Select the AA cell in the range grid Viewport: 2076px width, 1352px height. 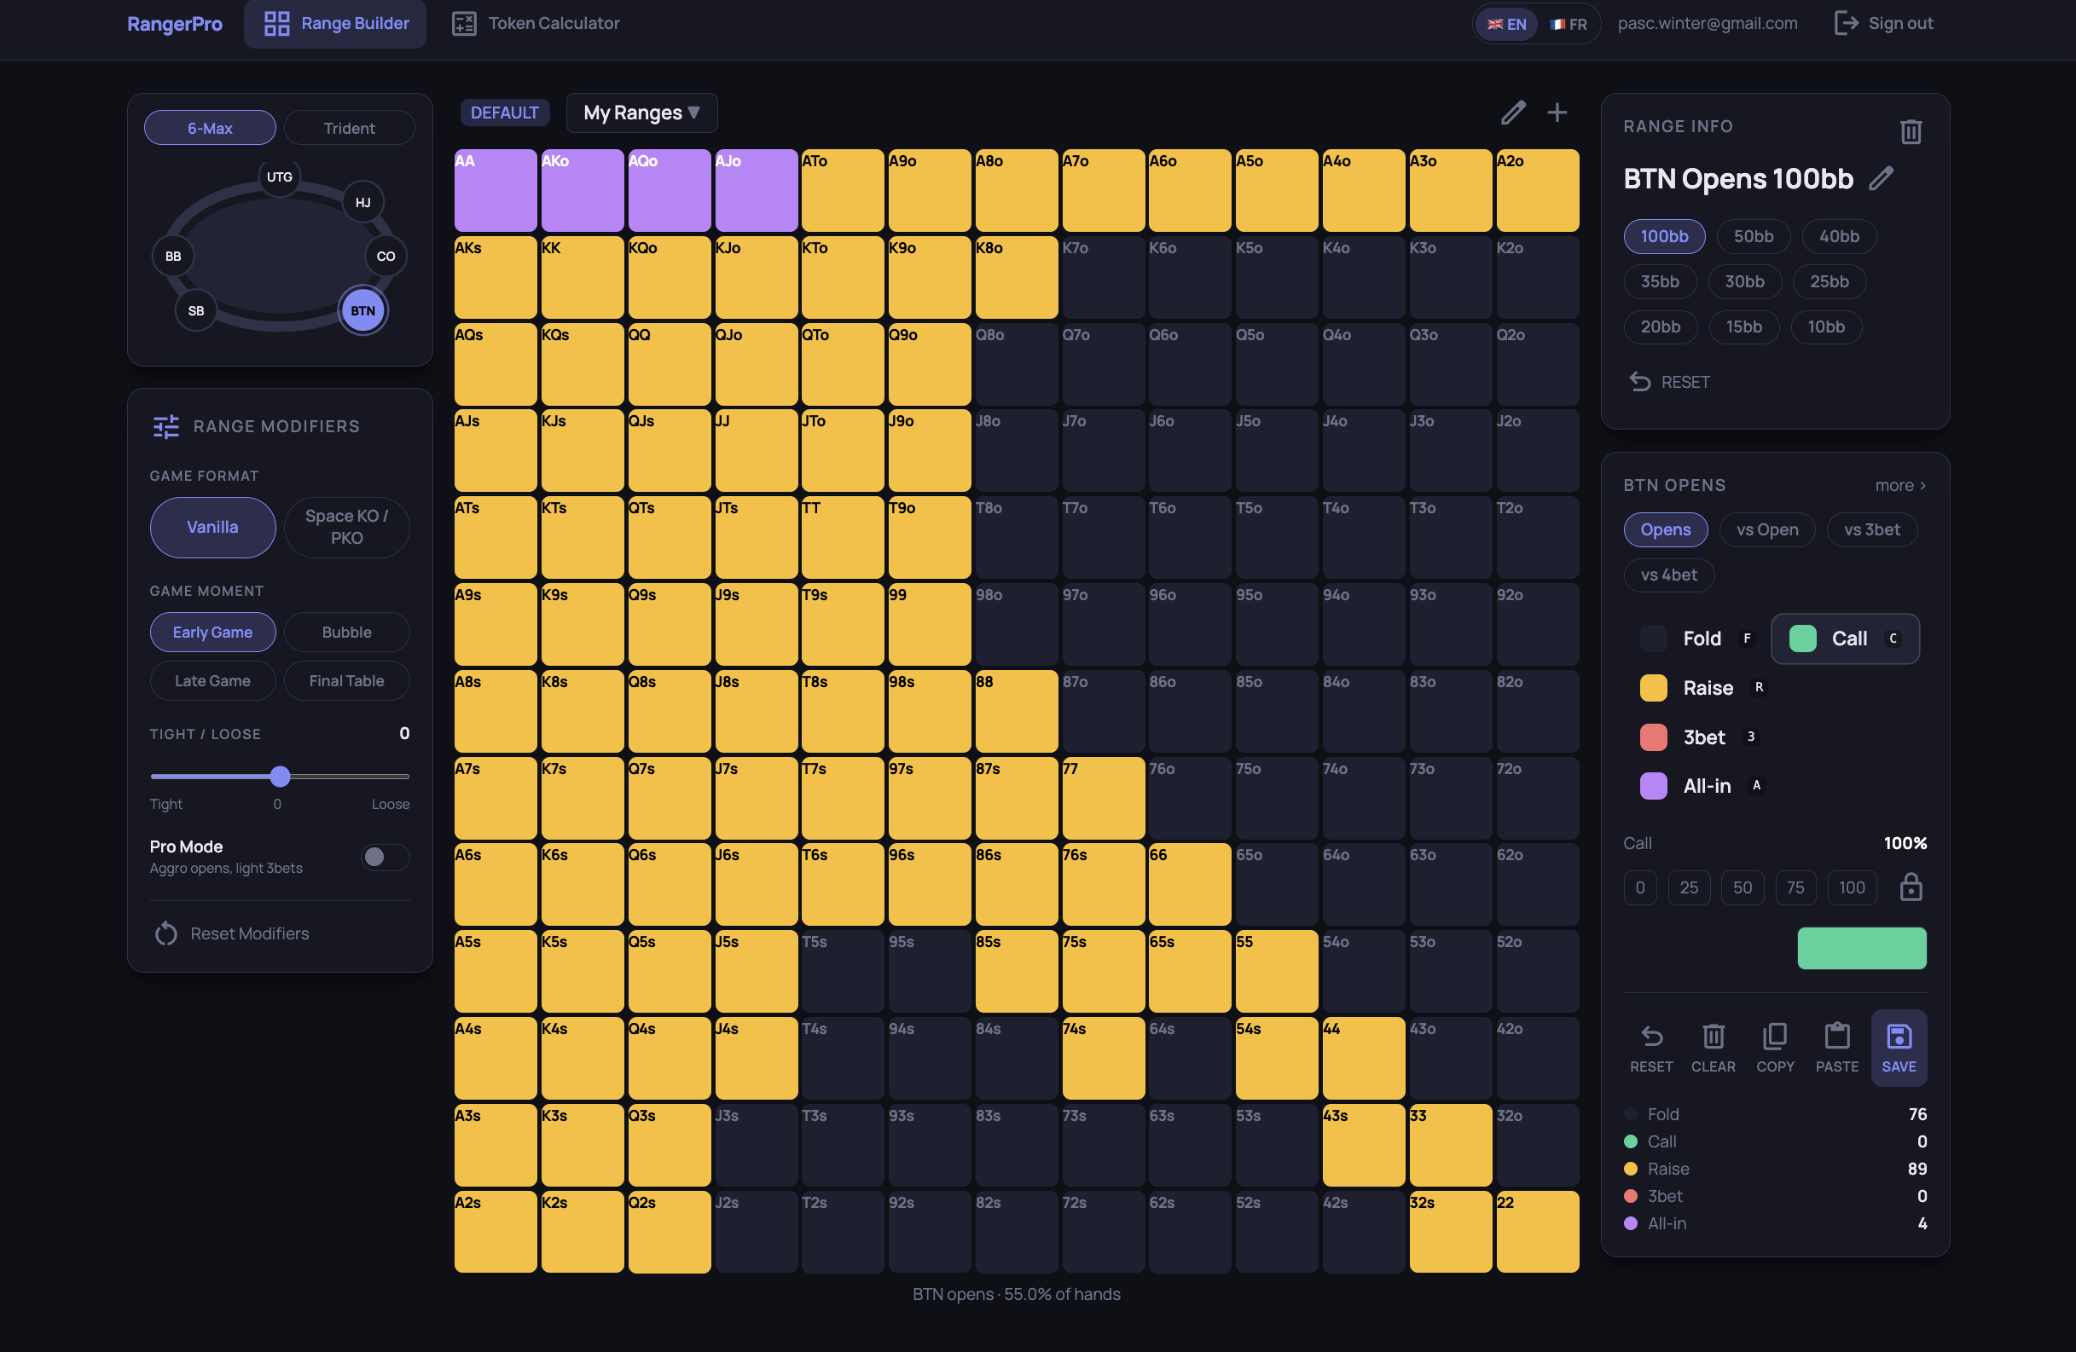pos(495,189)
